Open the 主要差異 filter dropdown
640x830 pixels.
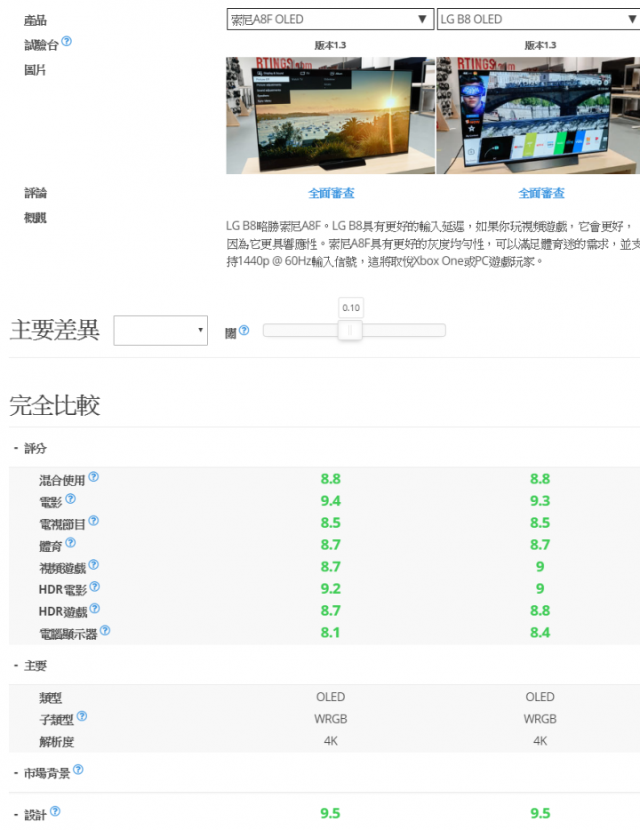point(160,331)
